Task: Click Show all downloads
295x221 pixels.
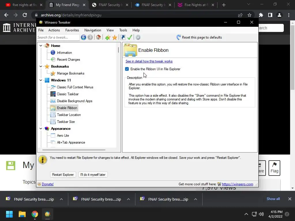Action: pos(273,199)
